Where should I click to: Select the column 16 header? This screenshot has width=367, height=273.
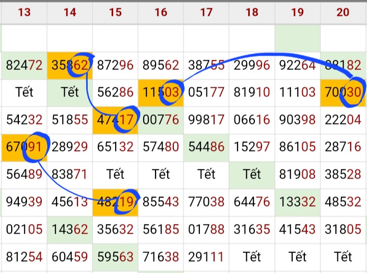(x=161, y=12)
